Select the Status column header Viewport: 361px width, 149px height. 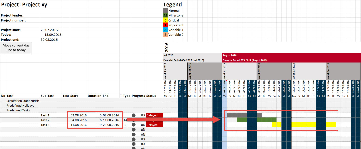151,96
